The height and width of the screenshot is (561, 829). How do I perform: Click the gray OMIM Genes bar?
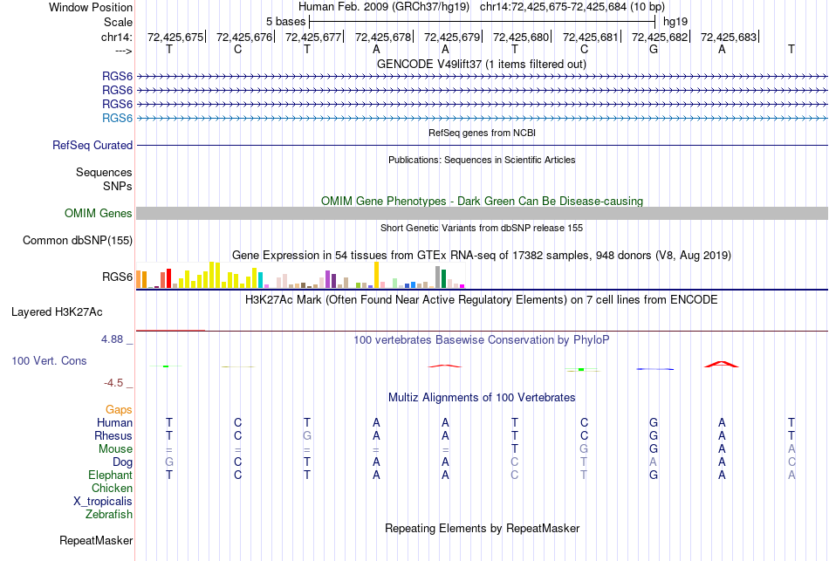pyautogui.click(x=482, y=213)
